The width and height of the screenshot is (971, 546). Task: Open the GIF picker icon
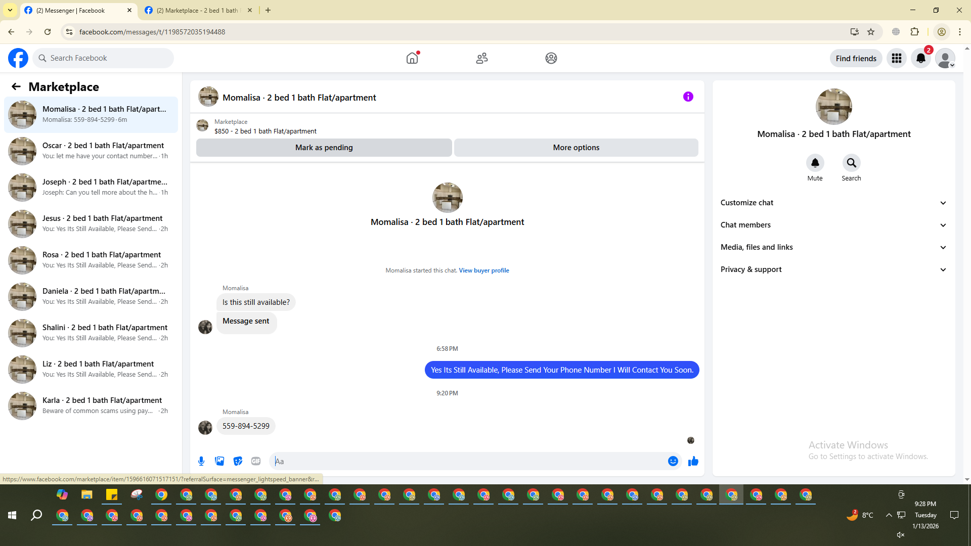(256, 461)
